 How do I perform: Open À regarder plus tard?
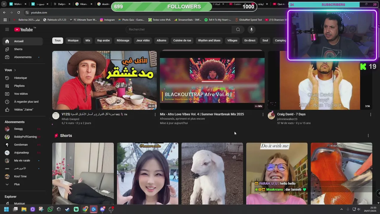point(23,102)
